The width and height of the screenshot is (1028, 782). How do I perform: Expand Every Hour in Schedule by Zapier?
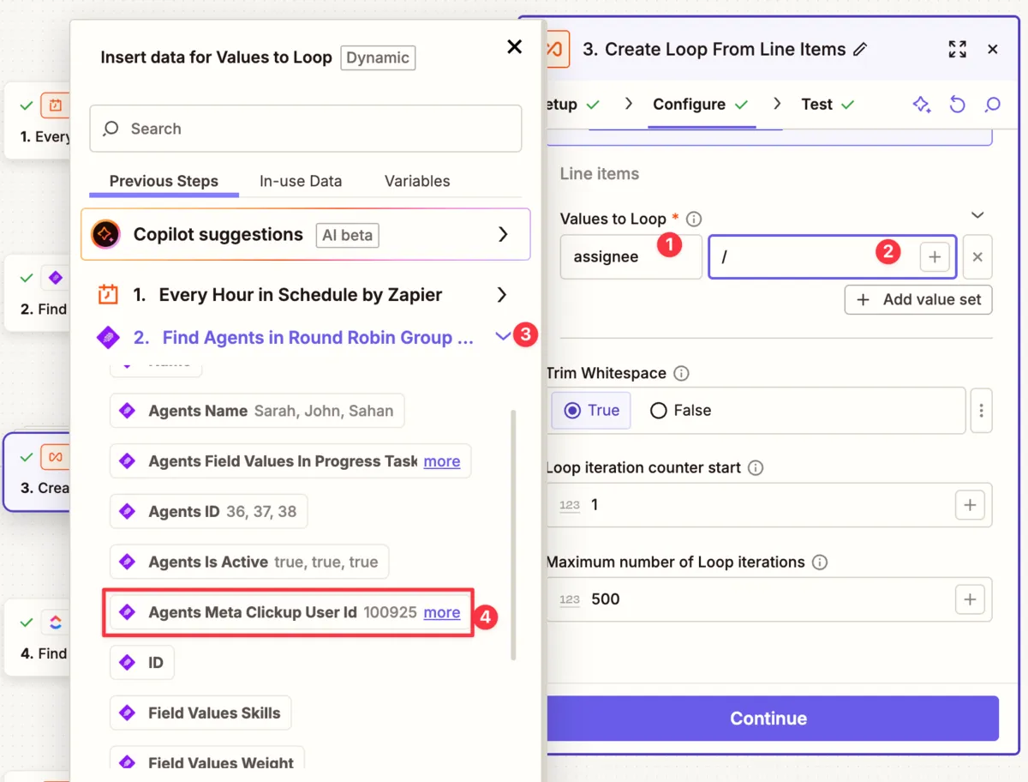(x=502, y=295)
